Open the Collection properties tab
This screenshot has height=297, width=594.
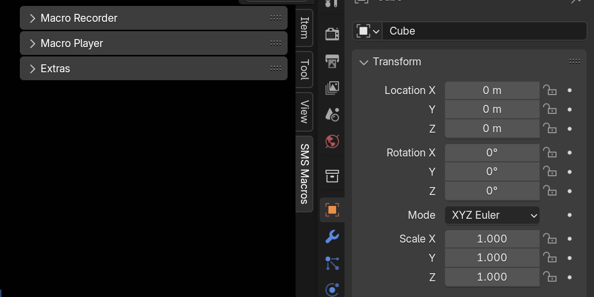point(332,176)
